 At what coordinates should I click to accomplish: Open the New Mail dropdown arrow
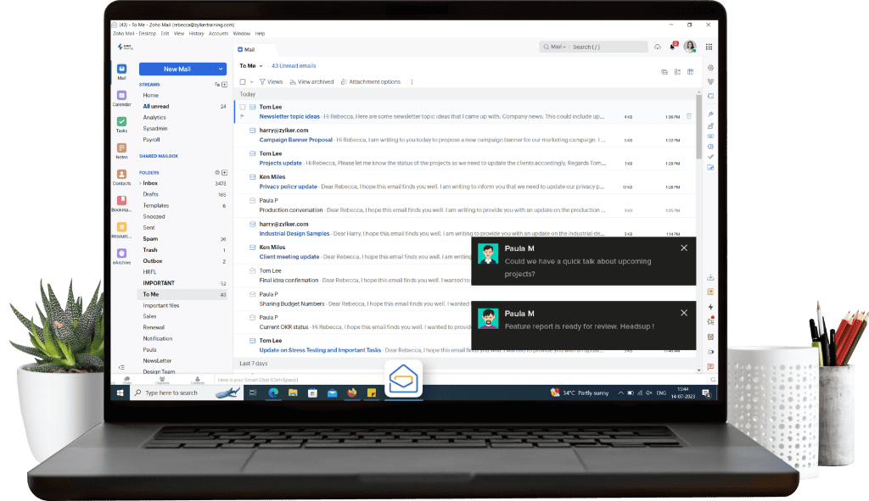pyautogui.click(x=220, y=69)
